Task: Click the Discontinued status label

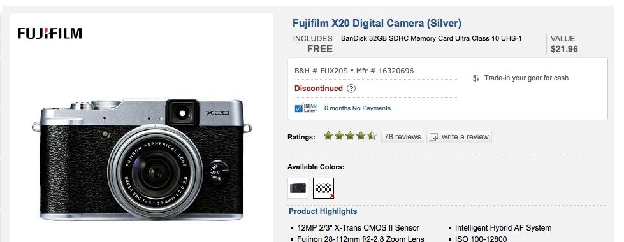Action: point(318,89)
